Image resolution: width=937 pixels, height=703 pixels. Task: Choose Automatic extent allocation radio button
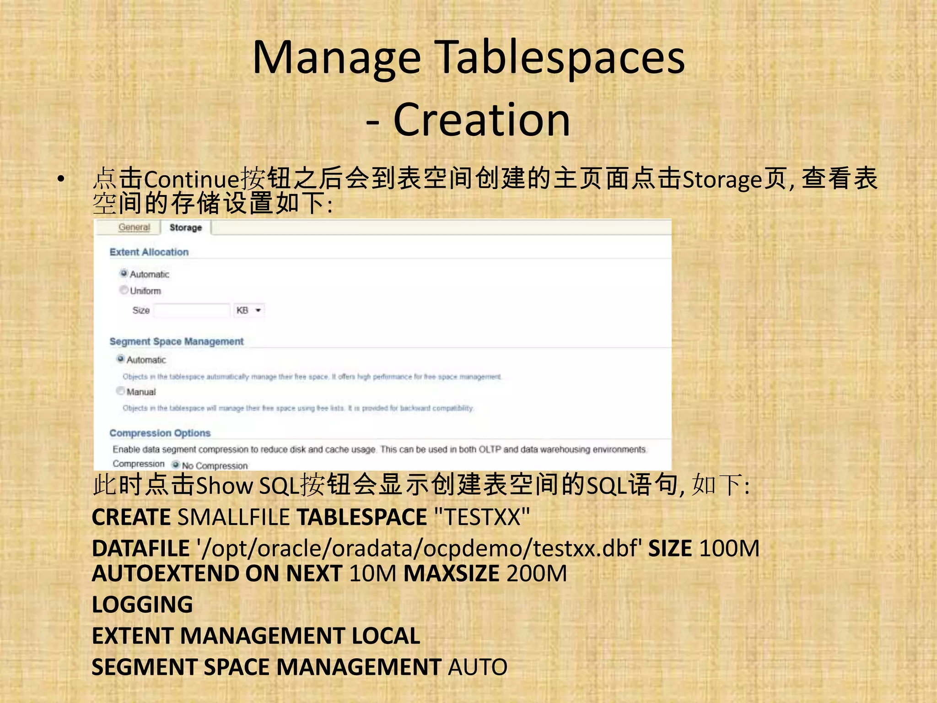coord(124,273)
